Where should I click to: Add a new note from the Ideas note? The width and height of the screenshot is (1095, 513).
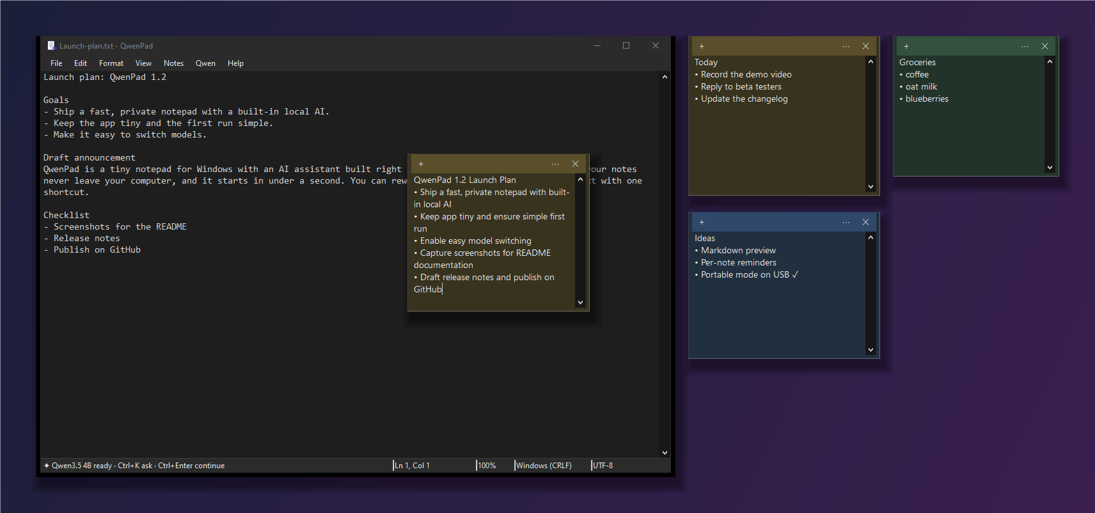[x=702, y=222]
